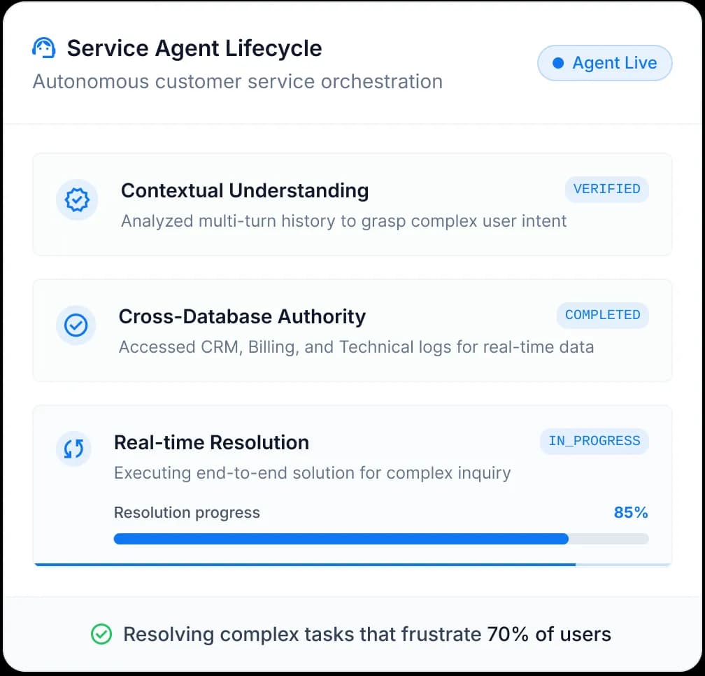Click the blue dot in Agent Live badge
This screenshot has height=676, width=705.
point(557,63)
